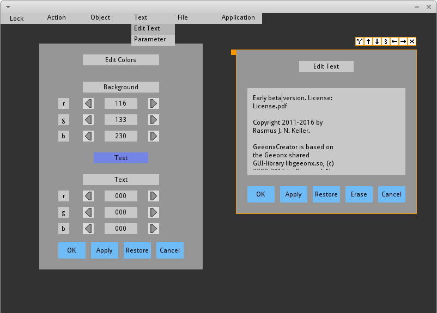Click the up arrow icon in the object toolbar
437x313 pixels.
click(368, 41)
